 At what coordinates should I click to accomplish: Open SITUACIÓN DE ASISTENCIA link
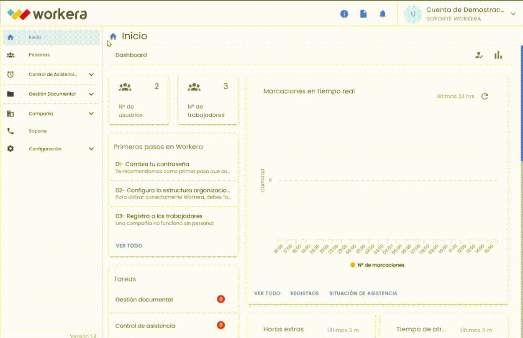tap(363, 293)
